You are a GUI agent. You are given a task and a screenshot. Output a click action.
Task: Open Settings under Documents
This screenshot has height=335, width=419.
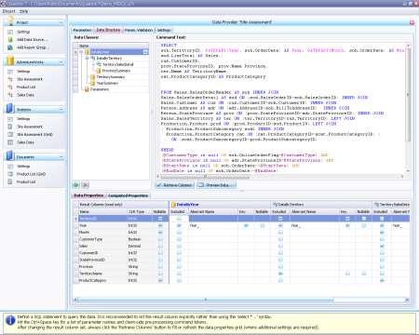(23, 167)
